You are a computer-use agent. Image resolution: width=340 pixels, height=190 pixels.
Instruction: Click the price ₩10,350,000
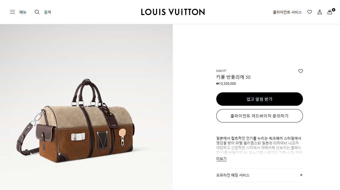[226, 83]
